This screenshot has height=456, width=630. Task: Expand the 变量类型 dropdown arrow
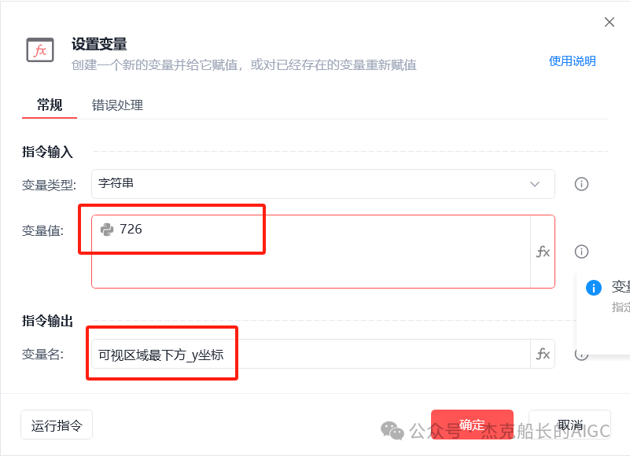click(x=534, y=184)
